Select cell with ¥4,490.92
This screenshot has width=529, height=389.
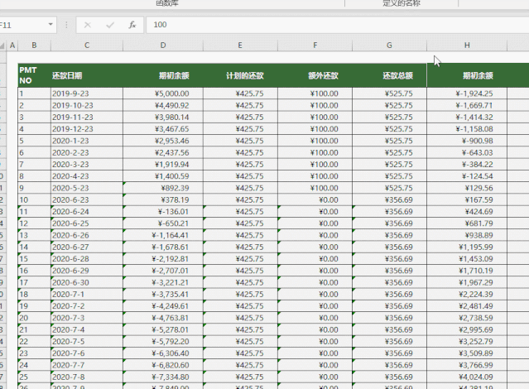click(163, 105)
